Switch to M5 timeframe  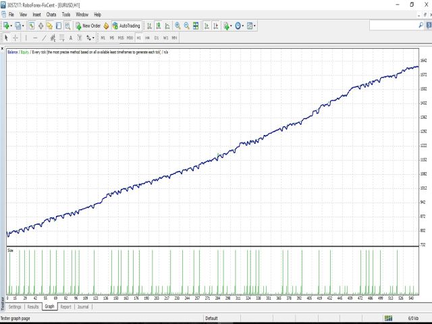(112, 38)
